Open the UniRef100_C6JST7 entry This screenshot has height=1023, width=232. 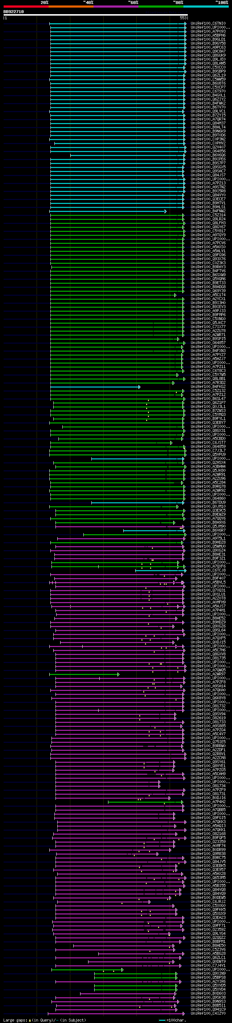pos(208,442)
